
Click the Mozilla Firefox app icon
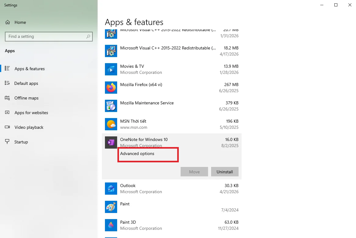pos(111,88)
